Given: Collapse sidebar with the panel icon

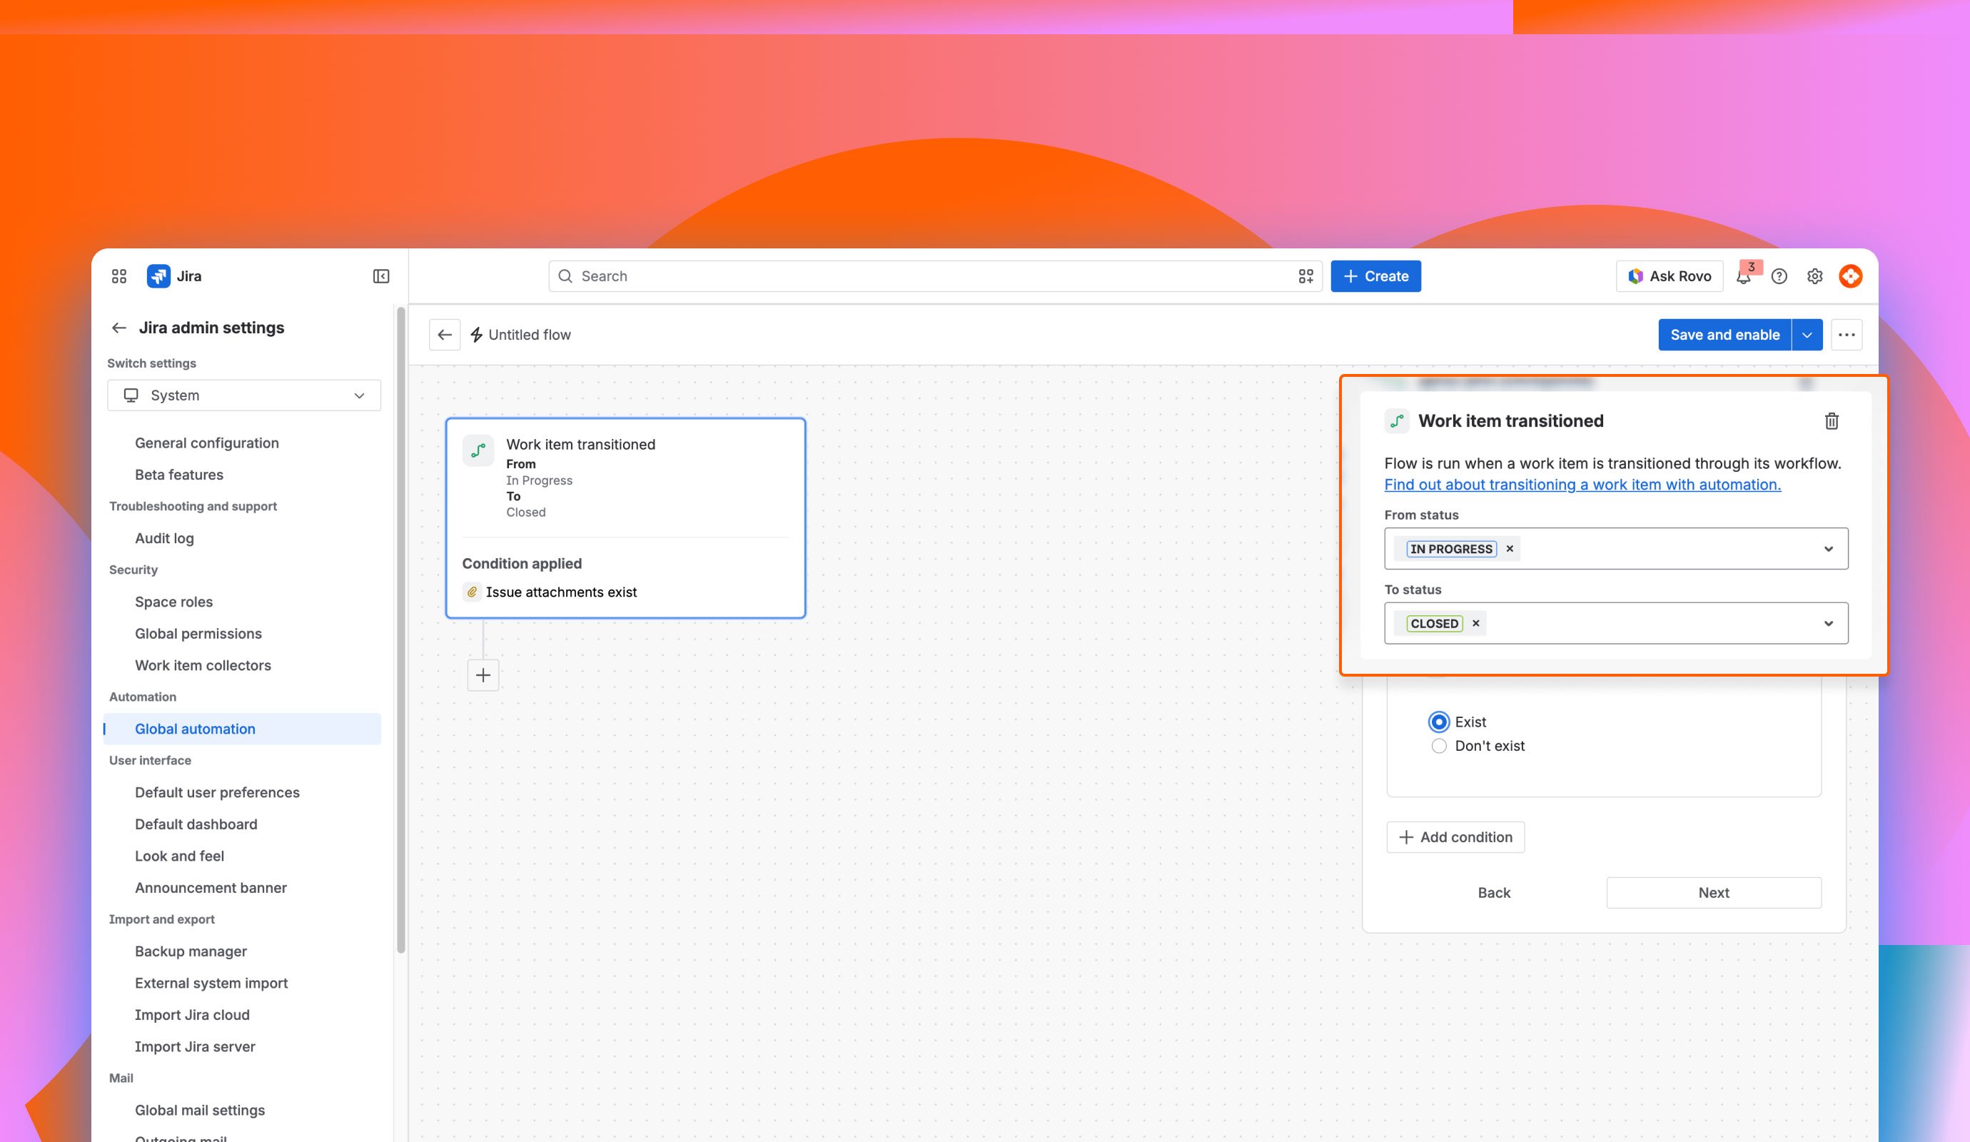Looking at the screenshot, I should coord(380,276).
